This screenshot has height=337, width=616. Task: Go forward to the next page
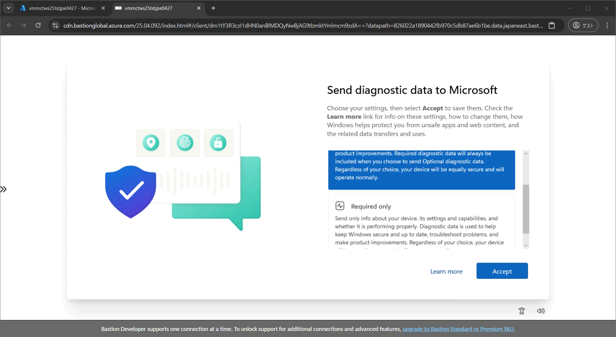point(23,25)
